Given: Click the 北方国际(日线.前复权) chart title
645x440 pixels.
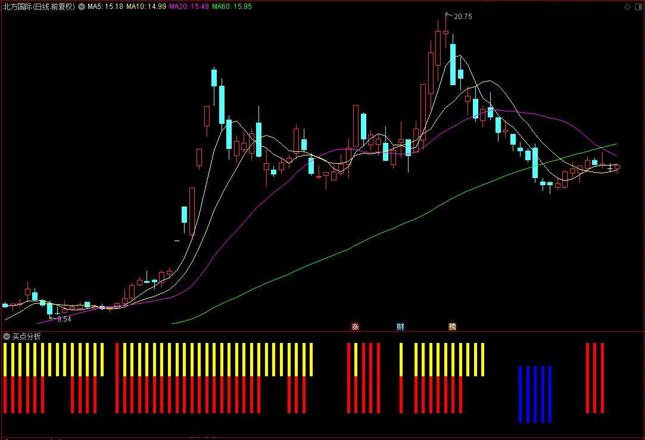Looking at the screenshot, I should click(x=39, y=7).
